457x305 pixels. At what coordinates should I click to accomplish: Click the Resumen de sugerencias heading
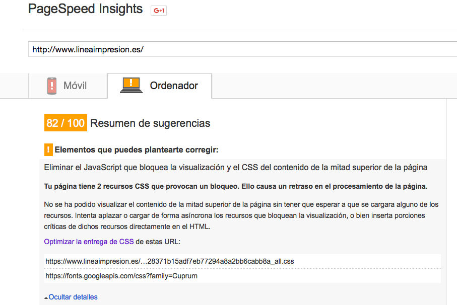[150, 123]
